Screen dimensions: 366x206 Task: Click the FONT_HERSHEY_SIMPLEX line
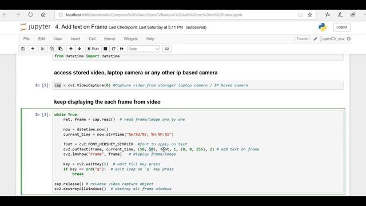coord(125,144)
